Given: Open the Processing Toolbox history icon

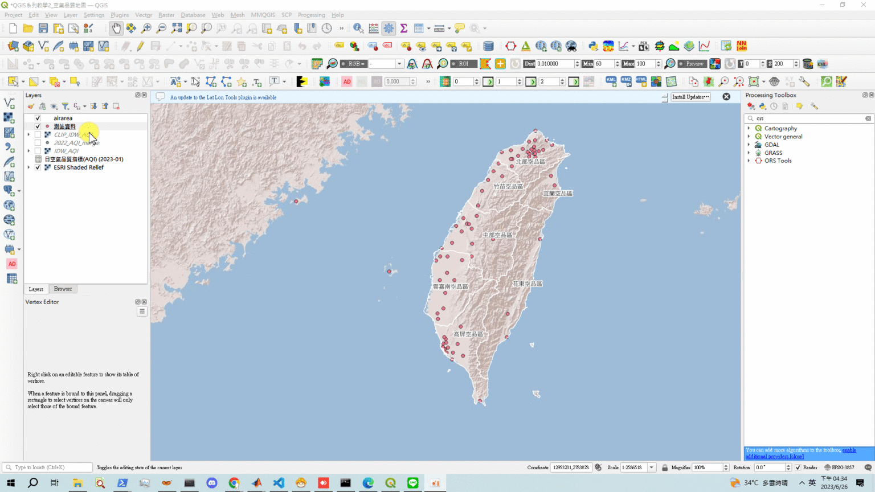Looking at the screenshot, I should 774,106.
